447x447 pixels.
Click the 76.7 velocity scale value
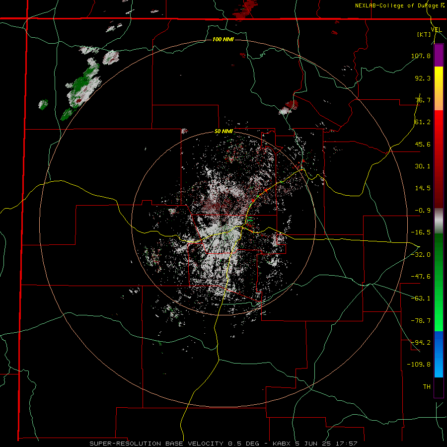(x=423, y=100)
